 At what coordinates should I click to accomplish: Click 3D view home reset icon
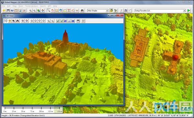[x=27, y=21]
